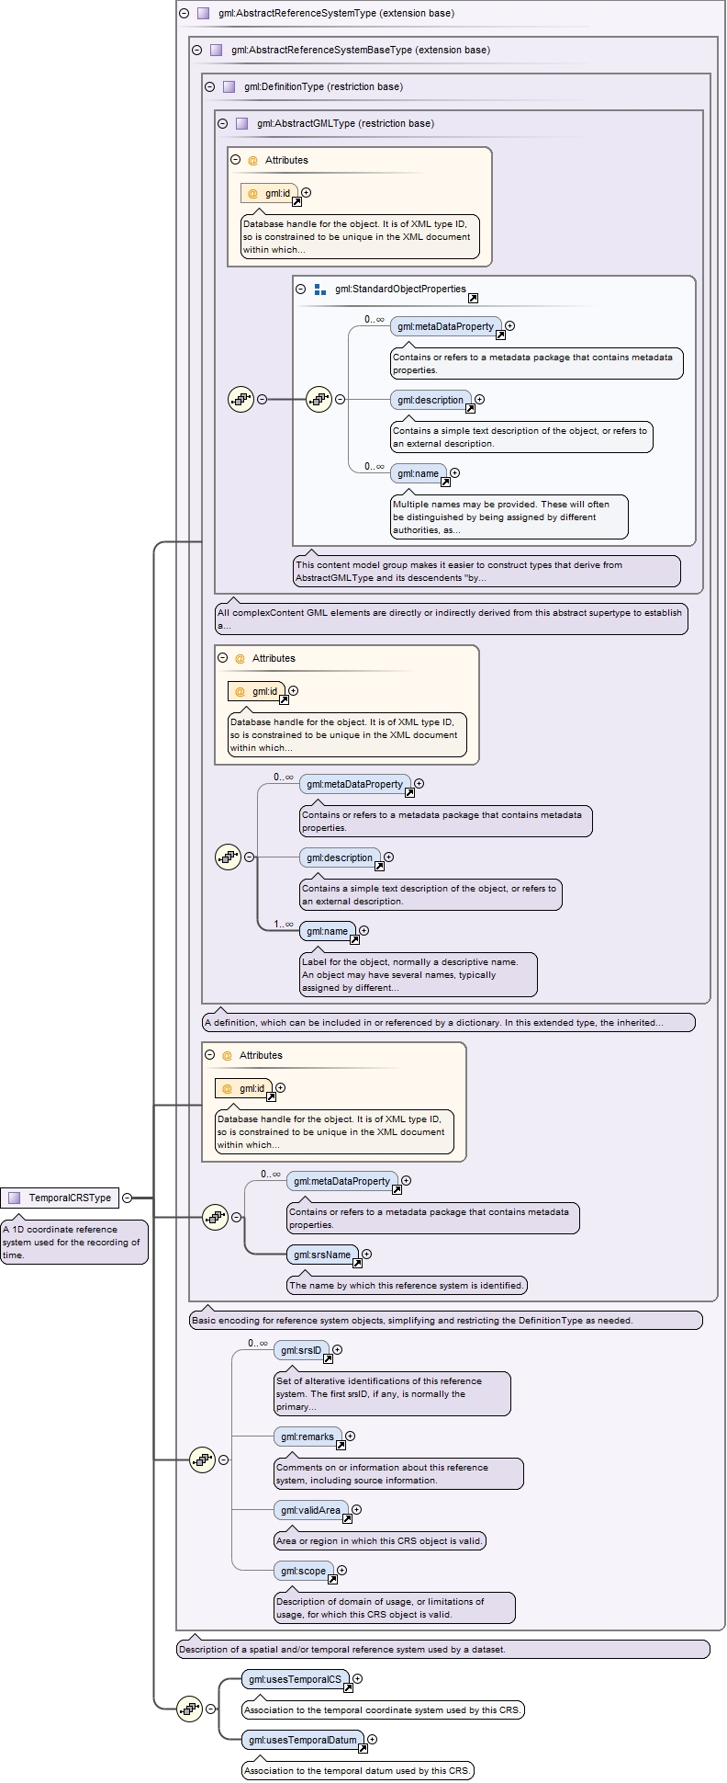Collapse the gml:StandardObjectProperties group
The height and width of the screenshot is (1783, 727).
pos(301,289)
